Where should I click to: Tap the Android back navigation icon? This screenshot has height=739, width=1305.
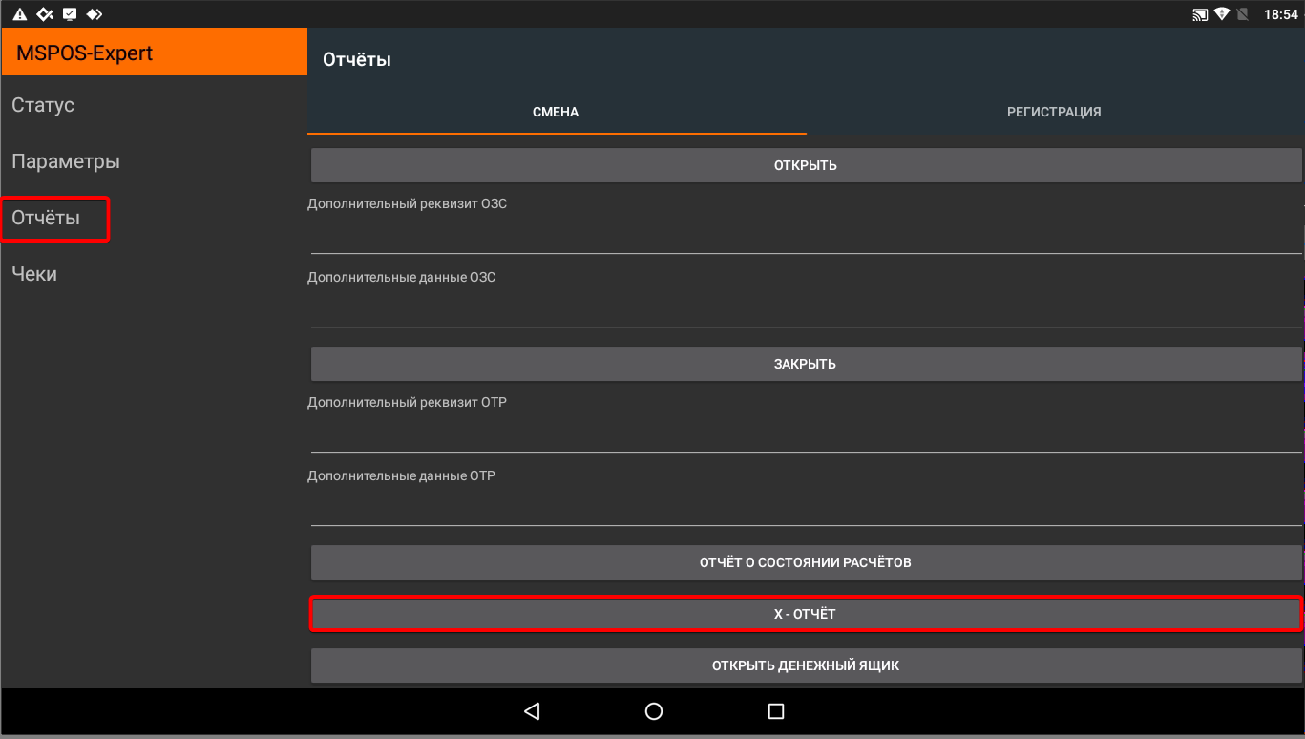pyautogui.click(x=533, y=711)
